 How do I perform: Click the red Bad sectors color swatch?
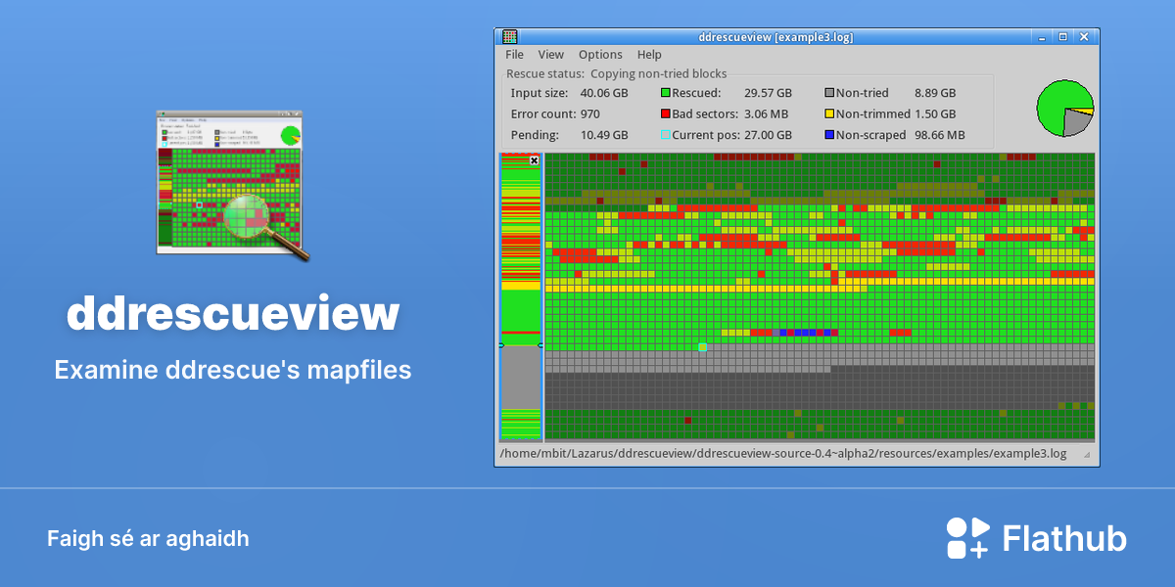tap(666, 114)
